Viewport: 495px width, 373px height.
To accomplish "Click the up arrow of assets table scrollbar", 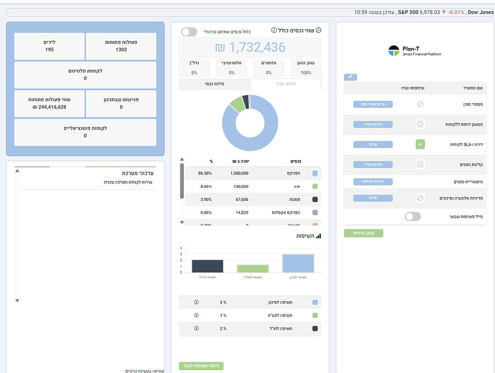I will coord(182,160).
